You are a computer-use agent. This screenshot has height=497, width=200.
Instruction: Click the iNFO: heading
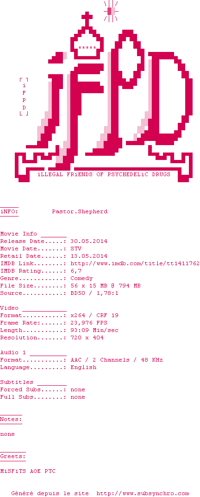tap(9, 211)
